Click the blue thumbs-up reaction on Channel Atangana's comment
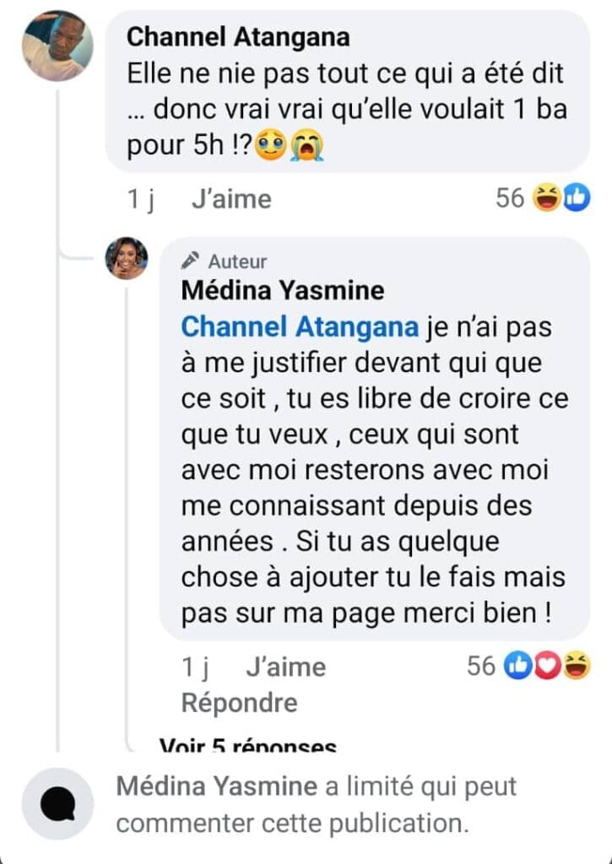The width and height of the screenshot is (612, 864). click(575, 199)
